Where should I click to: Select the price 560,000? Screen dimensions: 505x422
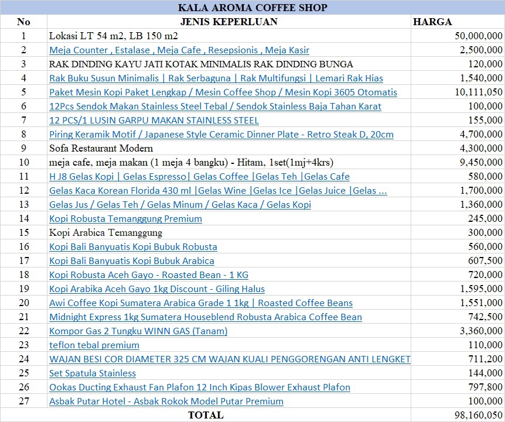coord(458,246)
